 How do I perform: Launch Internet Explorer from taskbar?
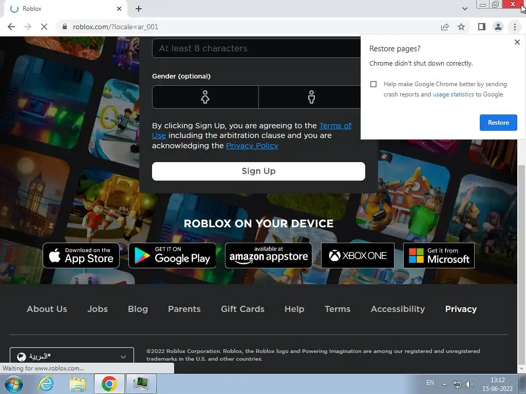point(46,384)
